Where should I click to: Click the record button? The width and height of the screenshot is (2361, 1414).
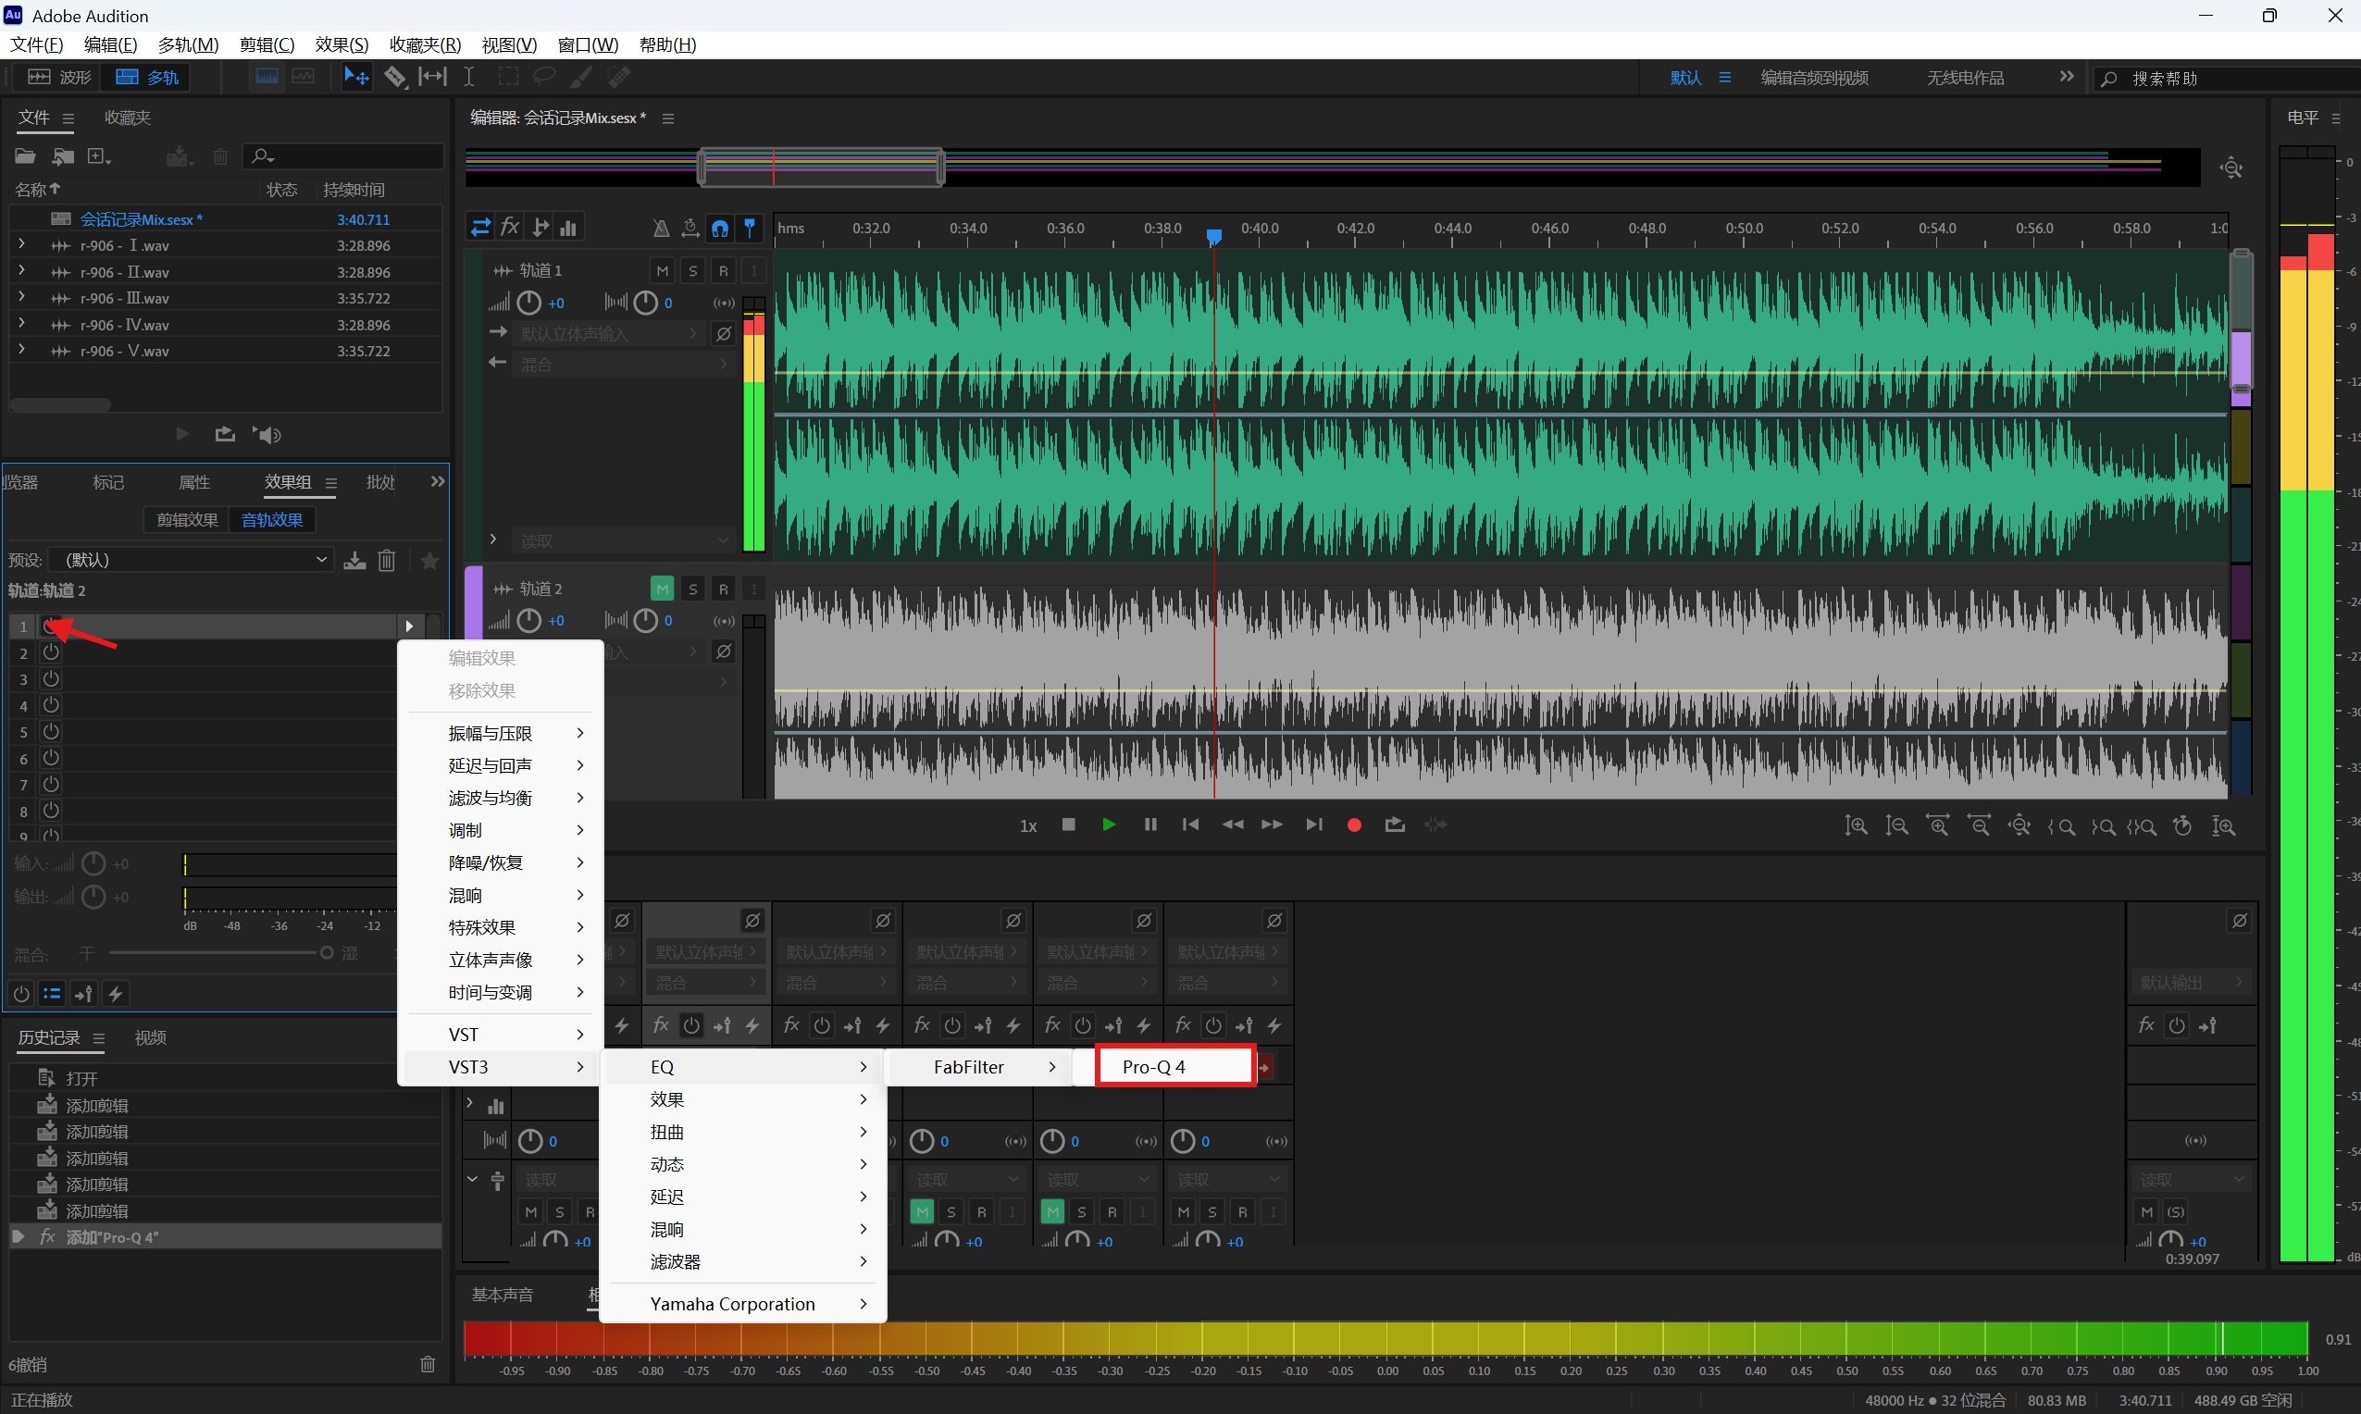[x=1354, y=825]
